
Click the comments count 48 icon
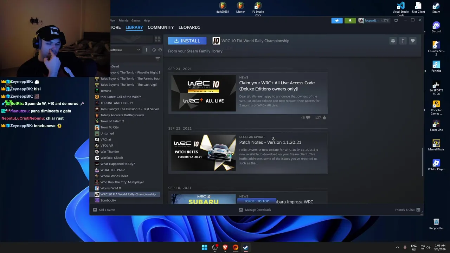(x=306, y=117)
